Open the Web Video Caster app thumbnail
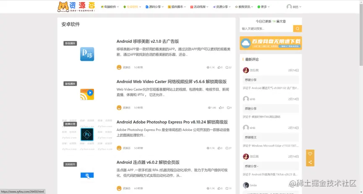 [x=87, y=94]
